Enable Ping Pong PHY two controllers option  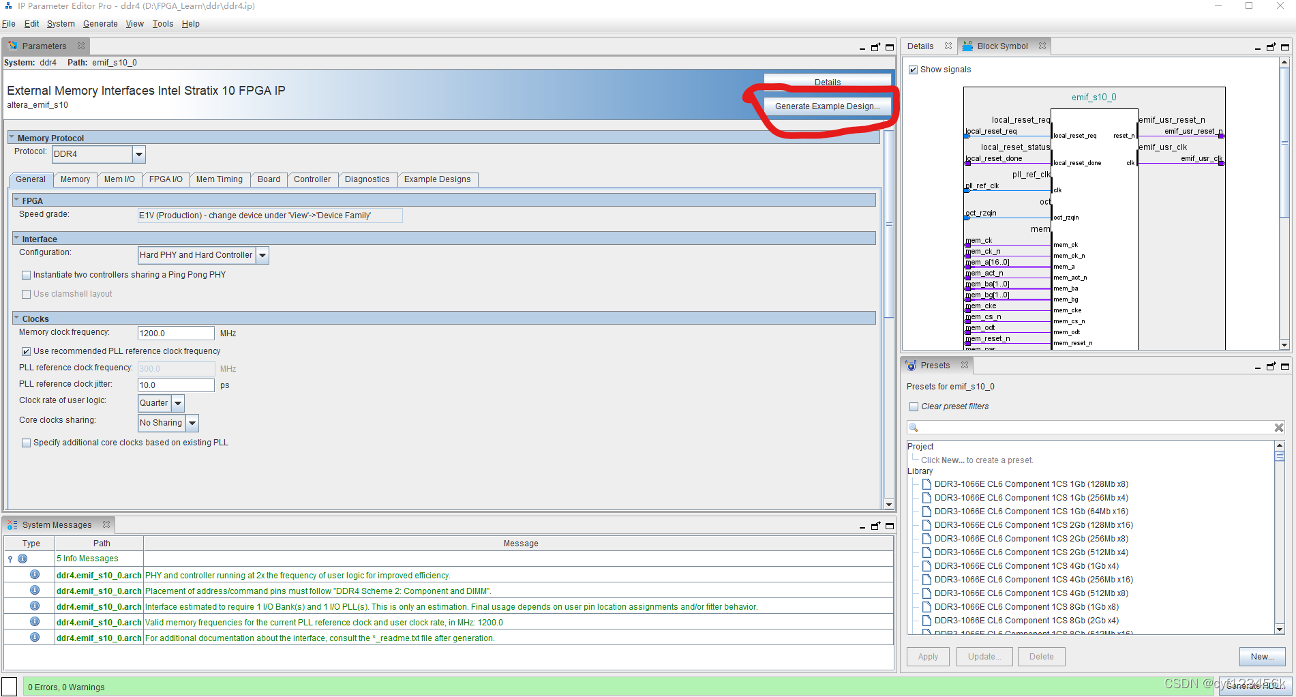click(x=26, y=275)
